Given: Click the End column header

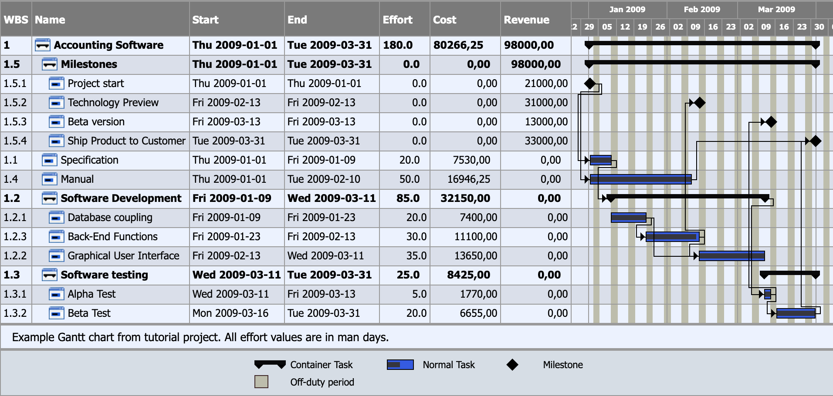Looking at the screenshot, I should pyautogui.click(x=332, y=20).
